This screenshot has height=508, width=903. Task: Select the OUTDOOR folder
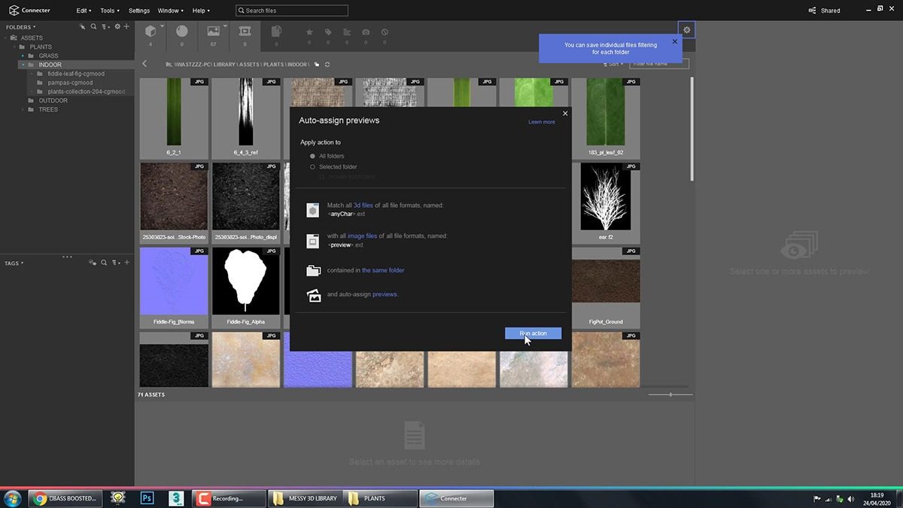(x=53, y=100)
